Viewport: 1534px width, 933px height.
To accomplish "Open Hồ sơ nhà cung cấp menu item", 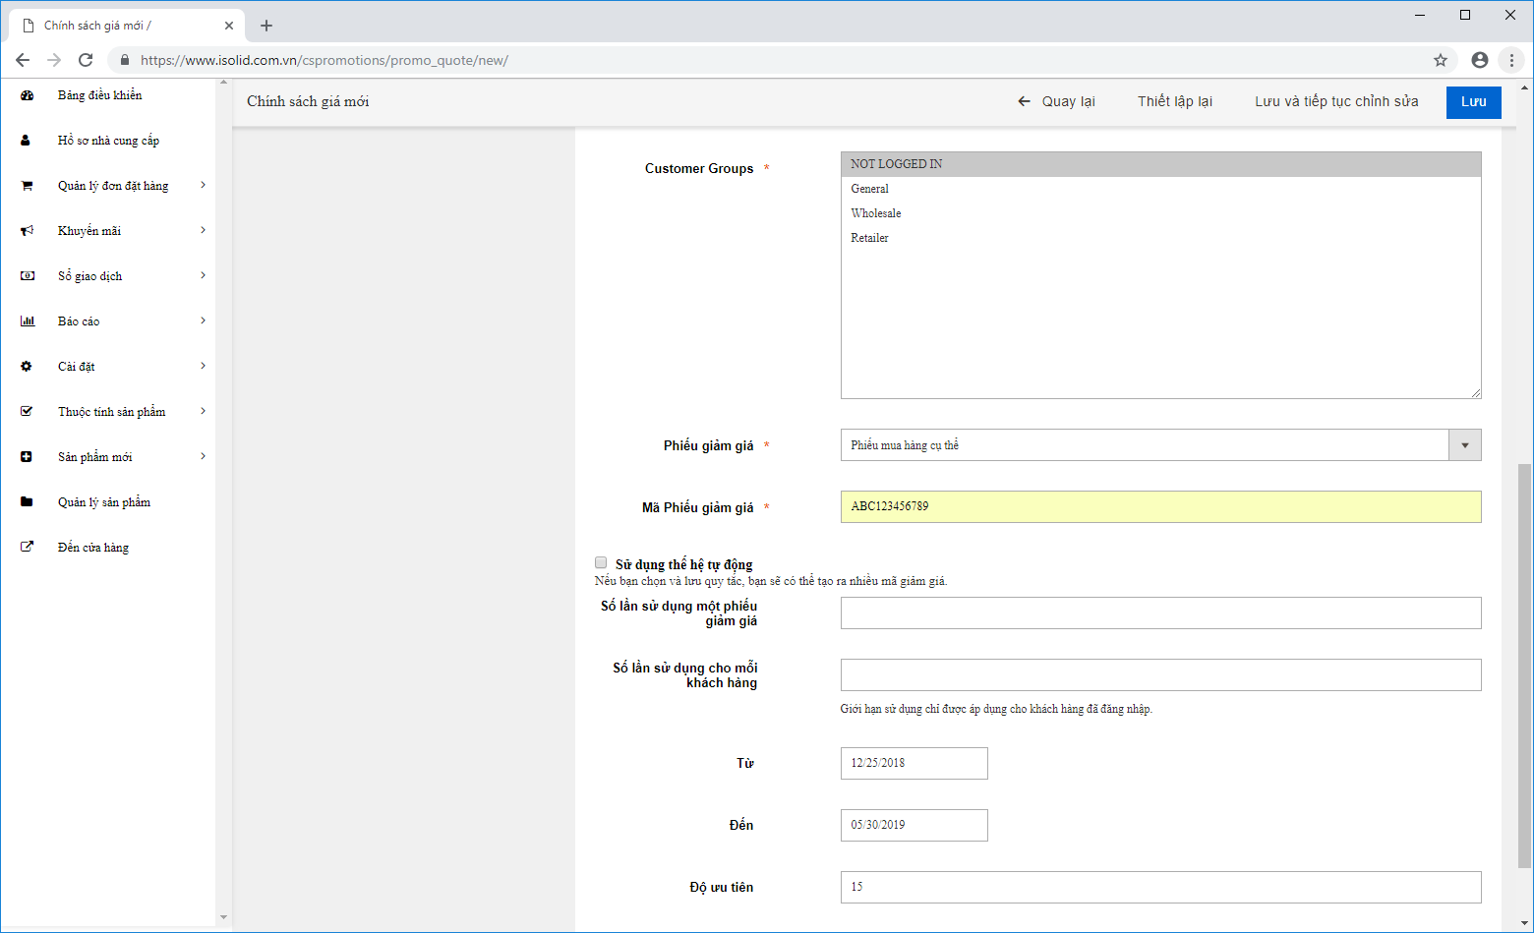I will (108, 141).
